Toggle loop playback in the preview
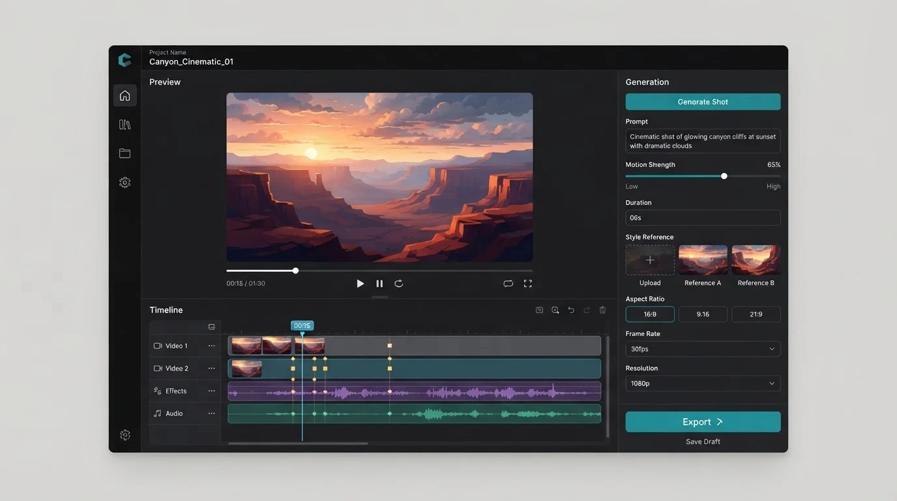 [x=508, y=284]
